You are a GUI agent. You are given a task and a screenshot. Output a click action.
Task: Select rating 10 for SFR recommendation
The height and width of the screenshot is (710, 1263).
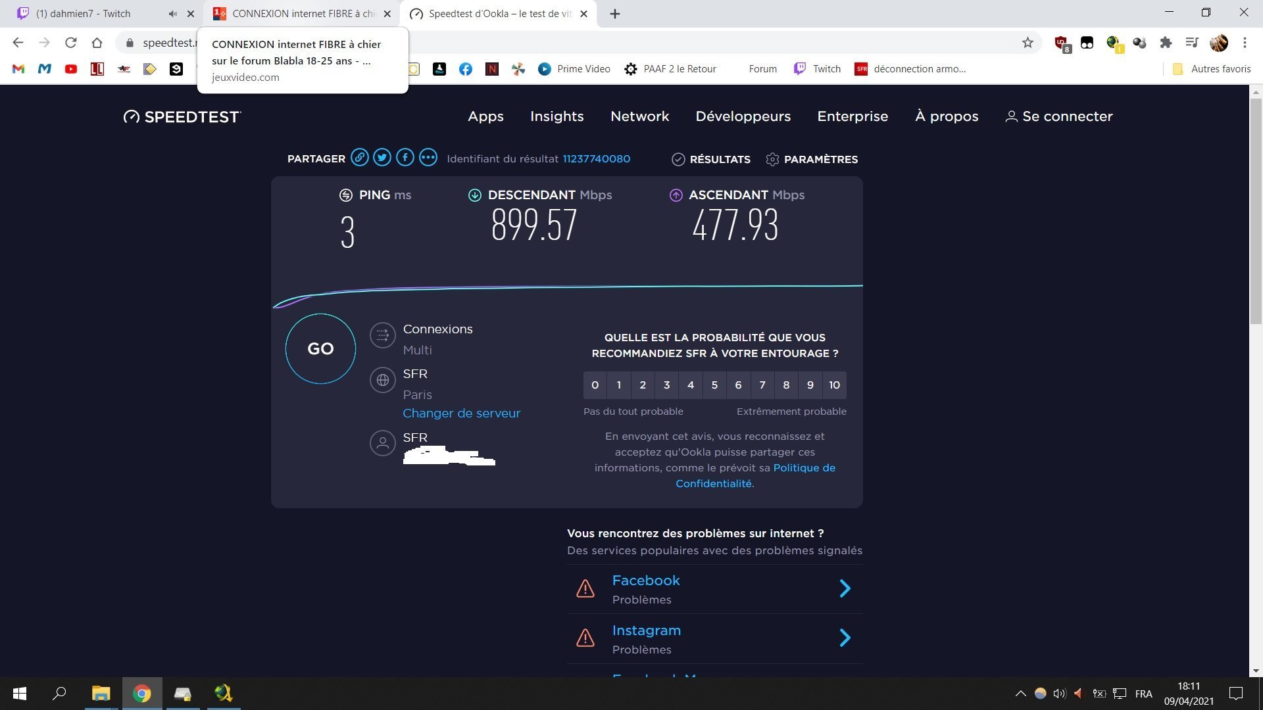[x=834, y=385]
